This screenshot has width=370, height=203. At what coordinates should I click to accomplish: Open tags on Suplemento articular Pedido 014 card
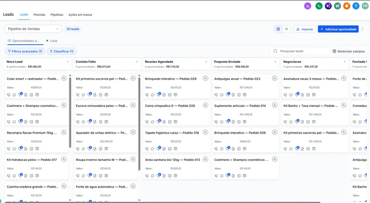point(228,121)
